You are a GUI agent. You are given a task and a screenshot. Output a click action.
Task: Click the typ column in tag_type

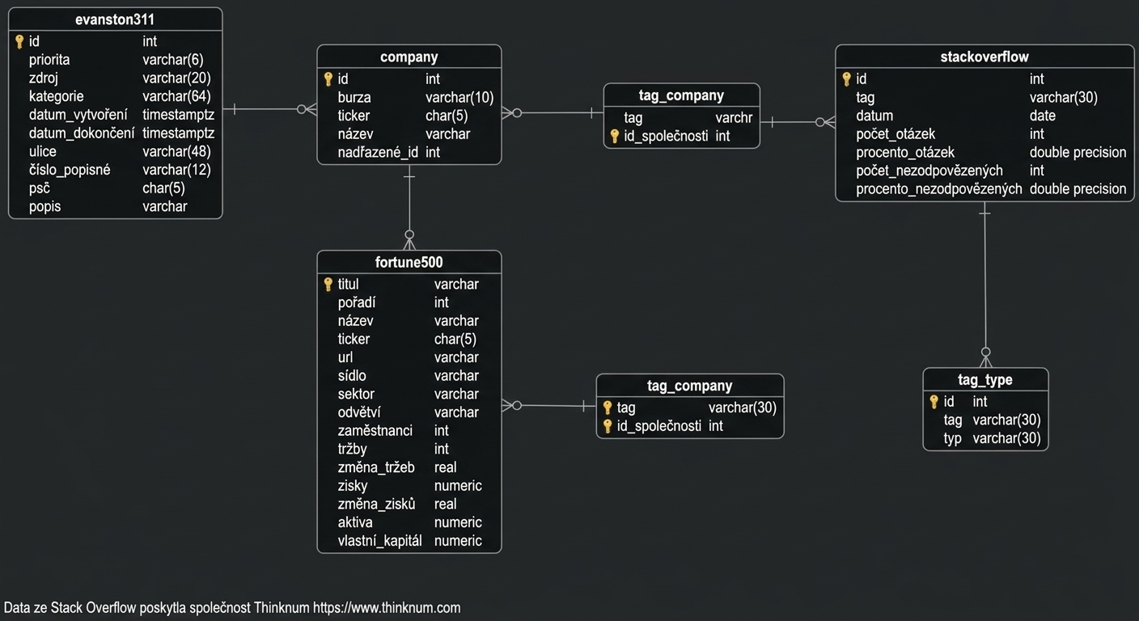click(952, 438)
